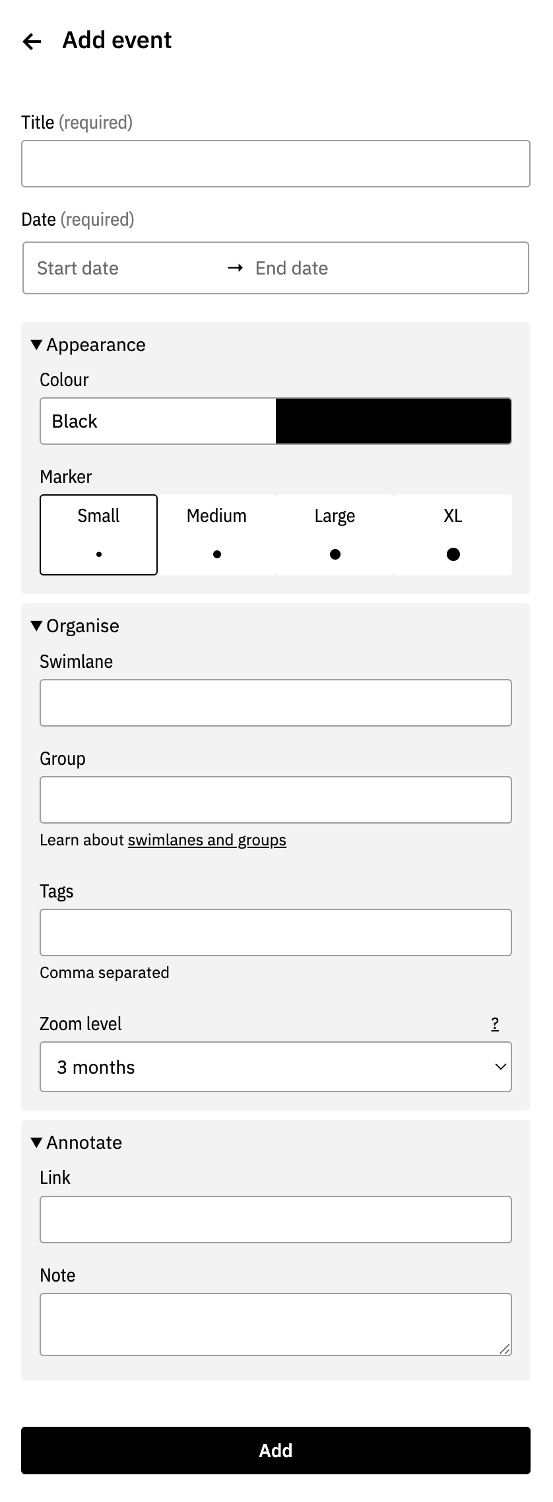This screenshot has width=553, height=1502.
Task: Open the Zoom level help question mark
Action: point(495,1024)
